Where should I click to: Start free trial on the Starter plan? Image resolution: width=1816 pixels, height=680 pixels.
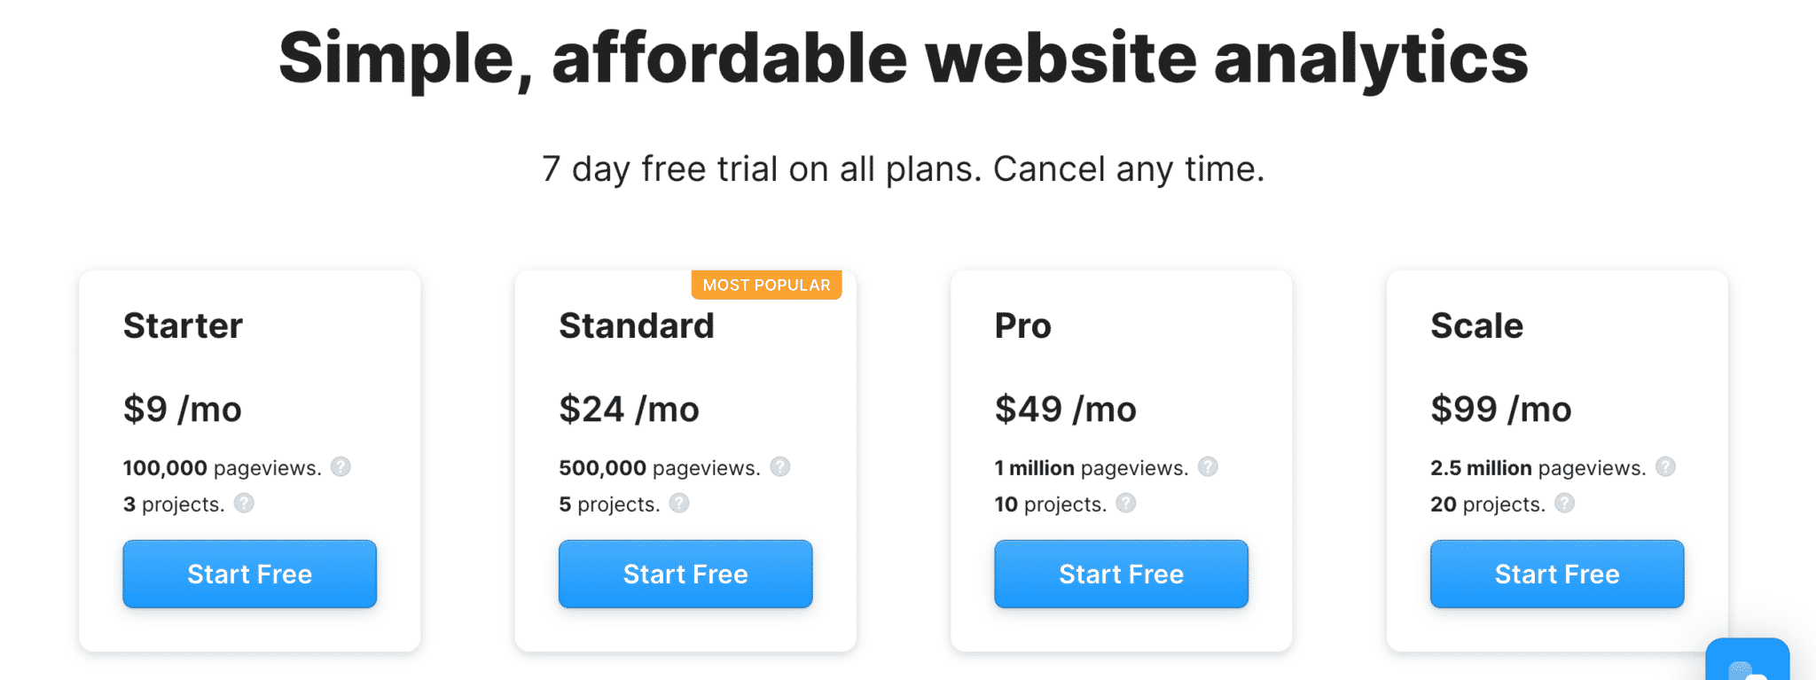(249, 574)
